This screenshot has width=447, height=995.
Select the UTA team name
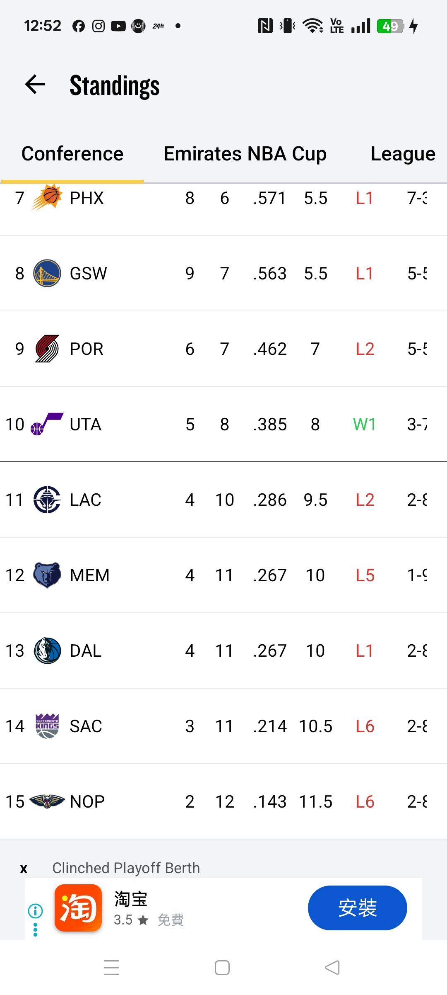[x=86, y=425]
